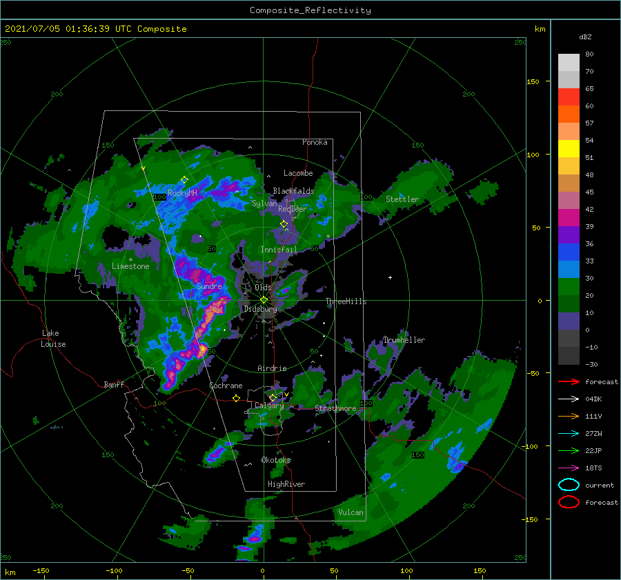Click the Lacombe town label

tap(298, 173)
